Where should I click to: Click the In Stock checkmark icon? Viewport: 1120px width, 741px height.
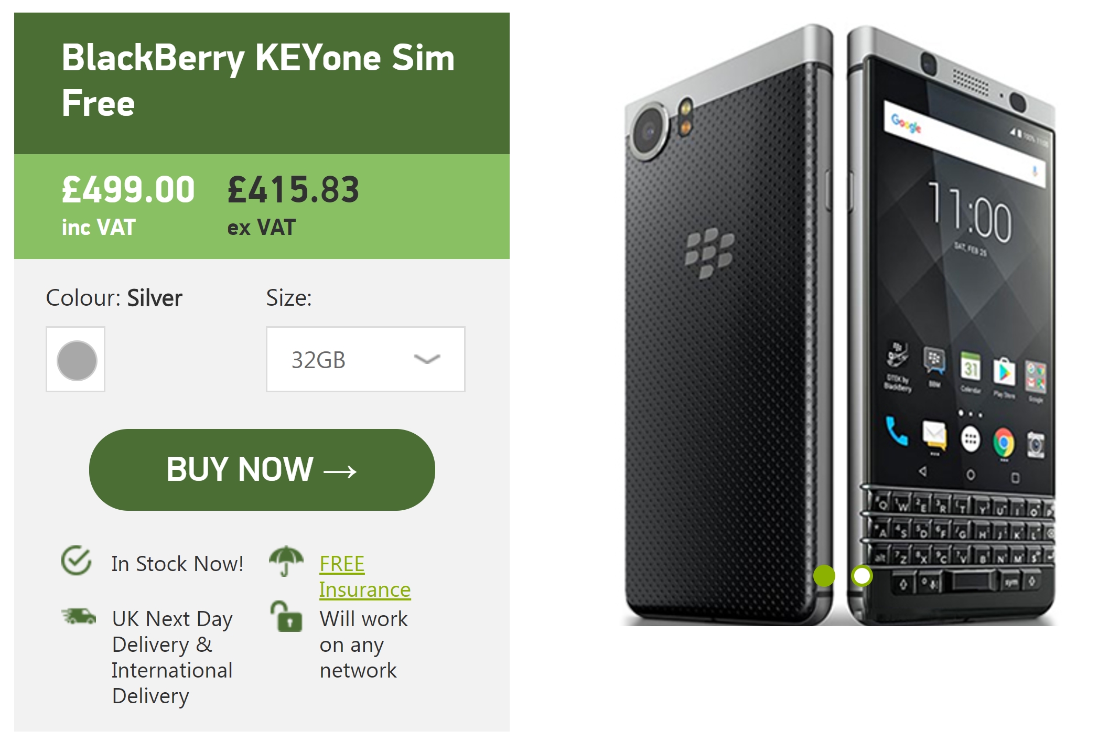click(x=77, y=561)
